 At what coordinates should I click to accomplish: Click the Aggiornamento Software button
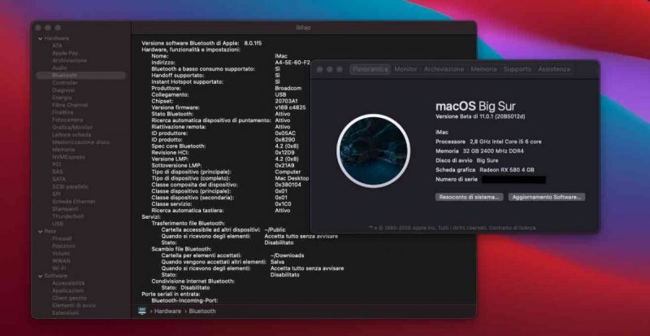coord(547,197)
